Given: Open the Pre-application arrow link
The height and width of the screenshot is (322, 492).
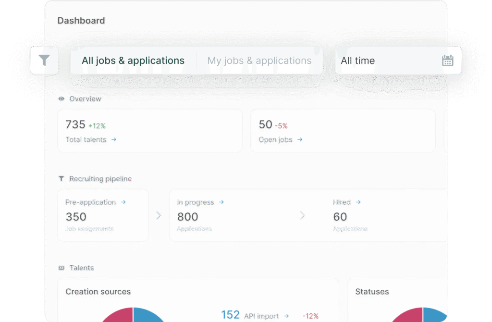Looking at the screenshot, I should pos(123,202).
